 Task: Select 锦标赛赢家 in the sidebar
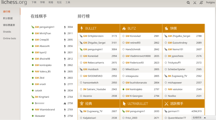[x=9, y=25]
